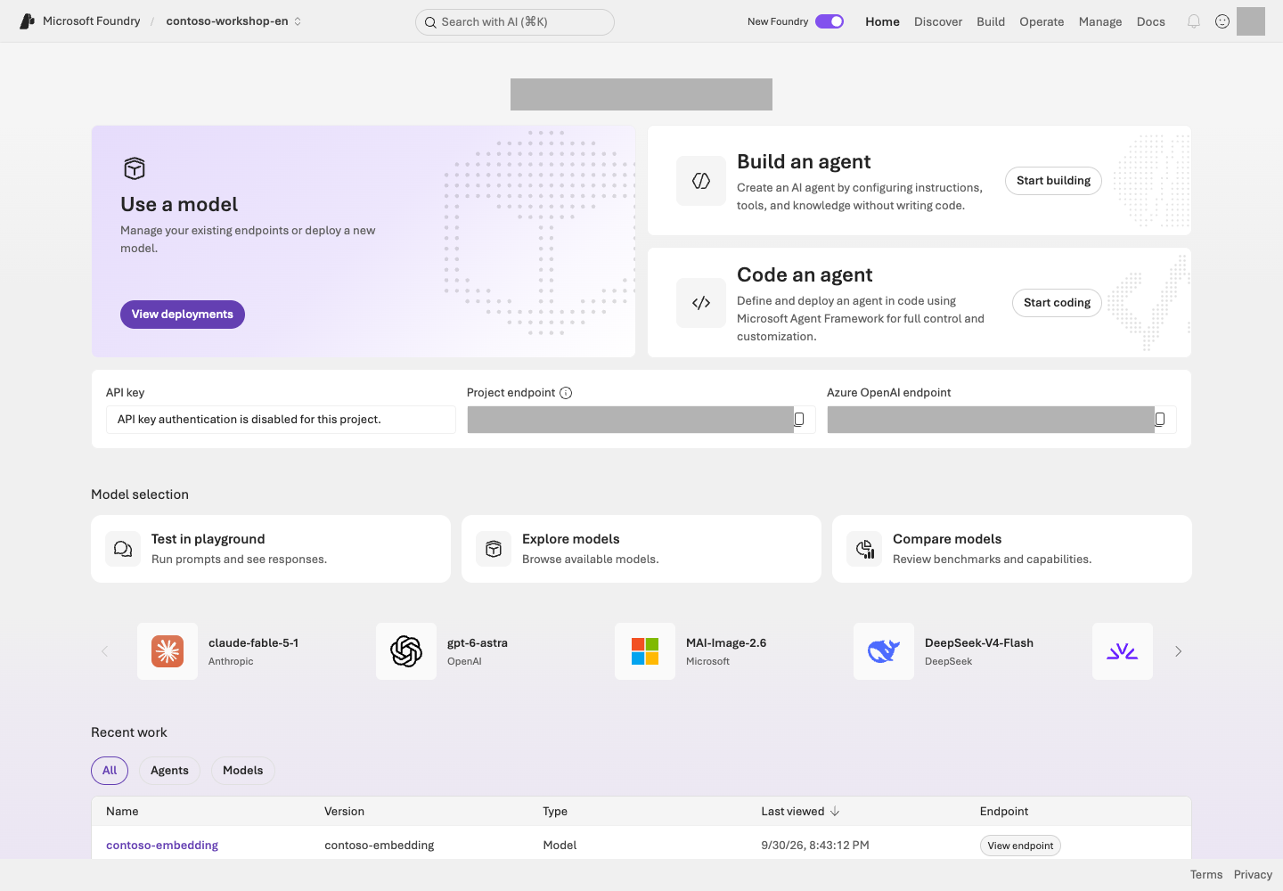Open the contoso-embedding model link
The image size is (1283, 891).
[x=162, y=846]
